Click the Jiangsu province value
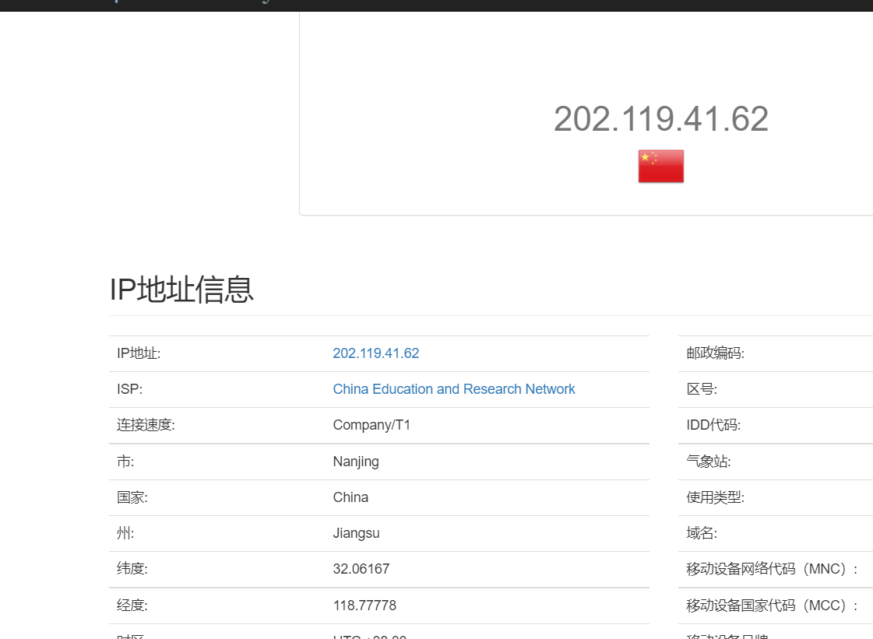873x639 pixels. [356, 533]
